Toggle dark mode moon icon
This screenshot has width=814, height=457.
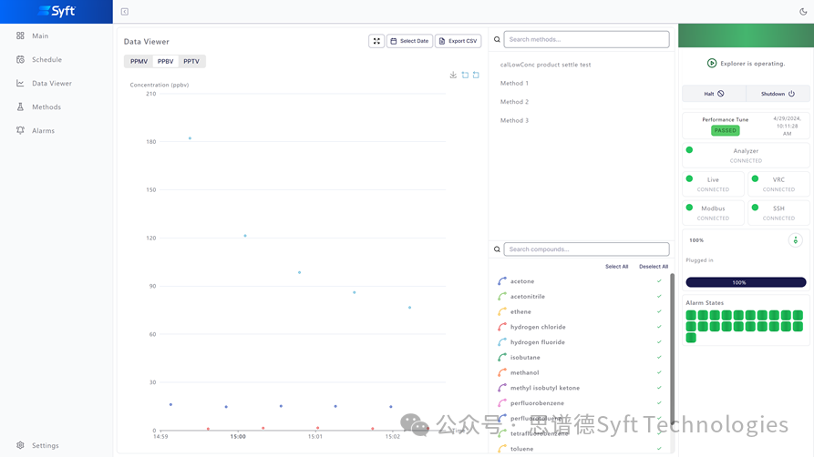(803, 12)
